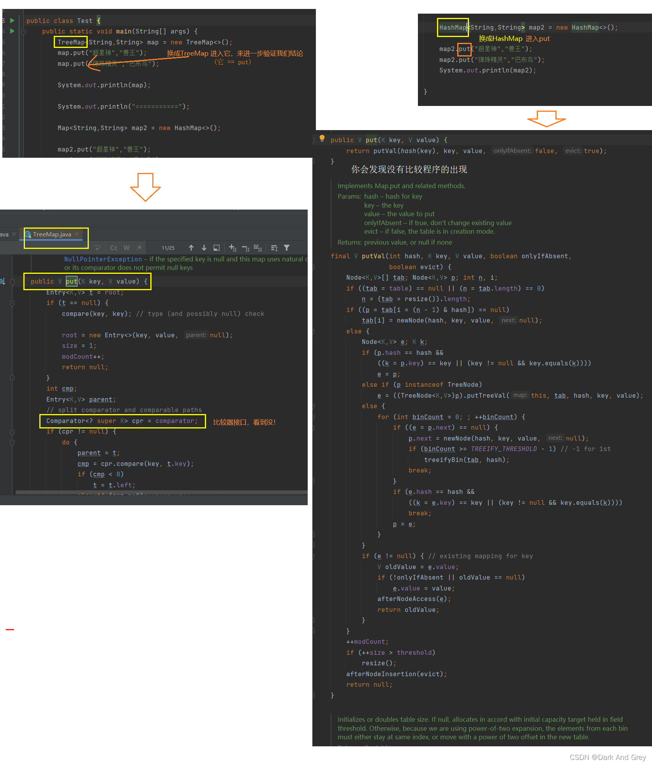Viewport: 652px width, 765px height.
Task: Collapse the 'do {' loop fold marker
Action: pyautogui.click(x=12, y=442)
